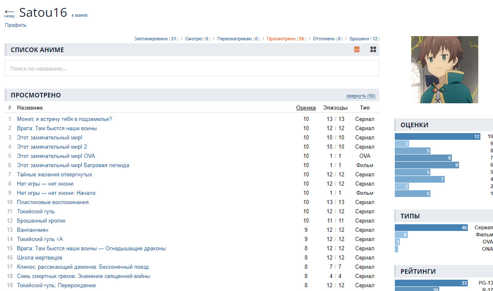Click the title search input field
Screen dimensions: 493x291
tap(192, 68)
